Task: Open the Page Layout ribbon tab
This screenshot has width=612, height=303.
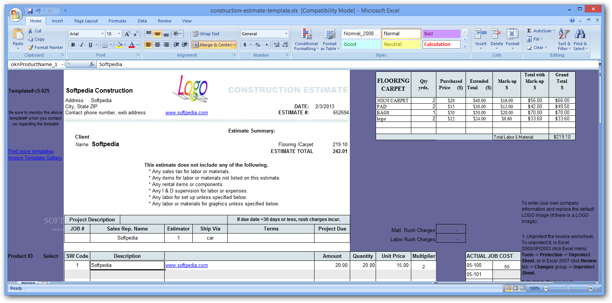Action: (86, 21)
